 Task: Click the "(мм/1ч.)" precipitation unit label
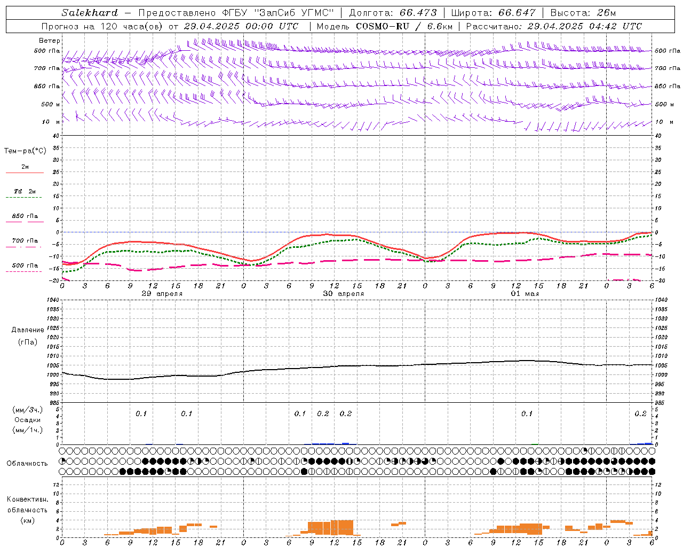(27, 430)
